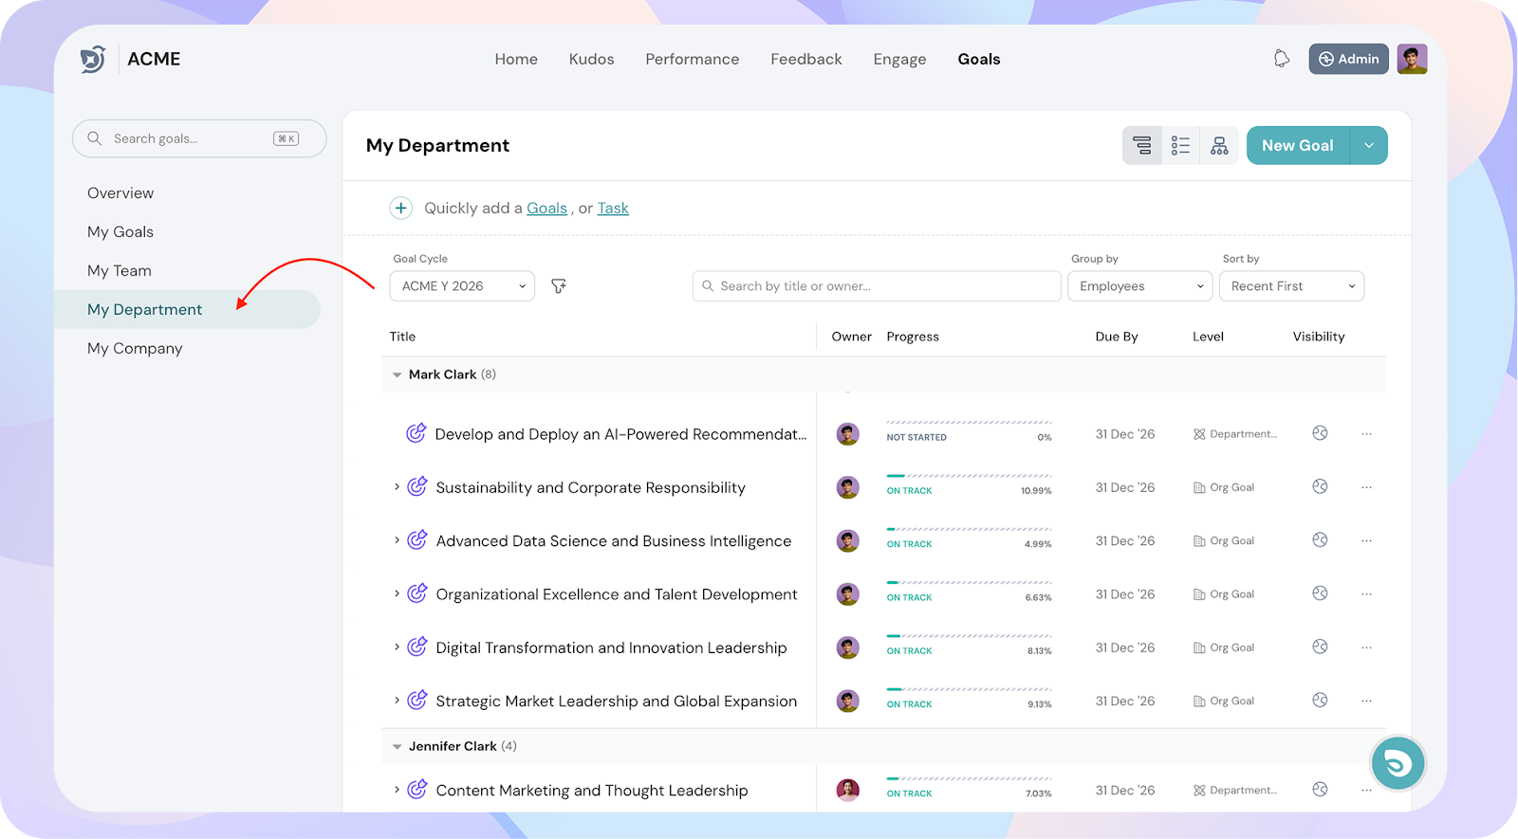Open the Engage tab

[899, 60]
